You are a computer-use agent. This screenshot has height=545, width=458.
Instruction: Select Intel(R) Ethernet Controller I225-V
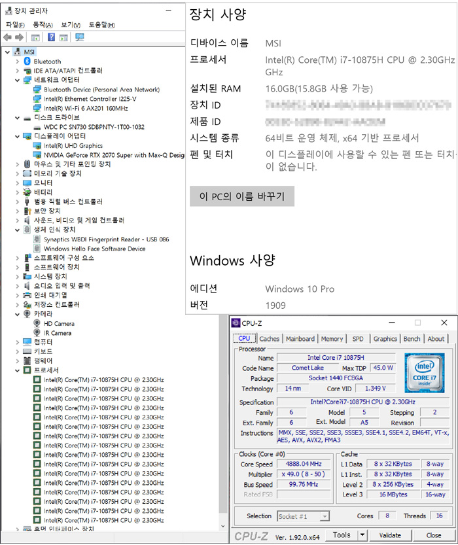pyautogui.click(x=90, y=99)
